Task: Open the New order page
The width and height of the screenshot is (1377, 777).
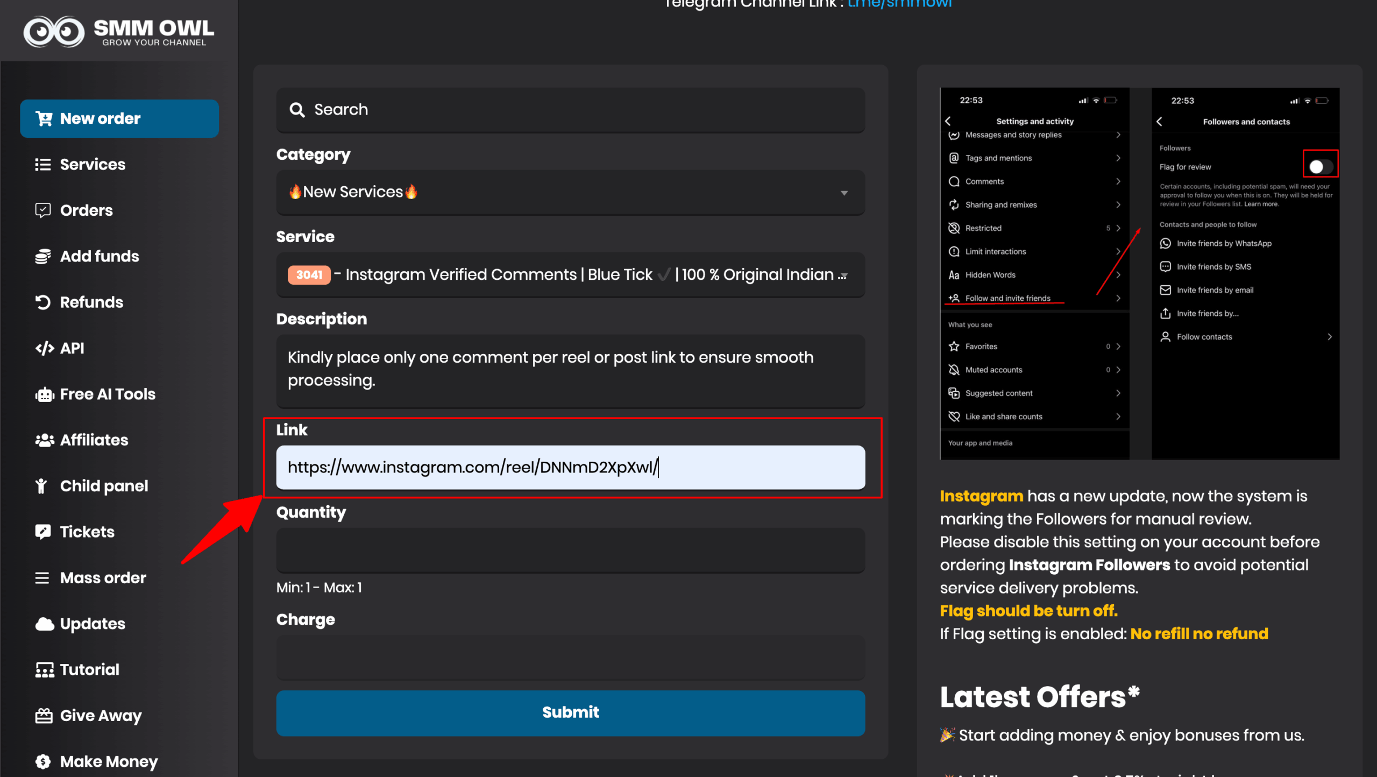Action: click(x=119, y=118)
